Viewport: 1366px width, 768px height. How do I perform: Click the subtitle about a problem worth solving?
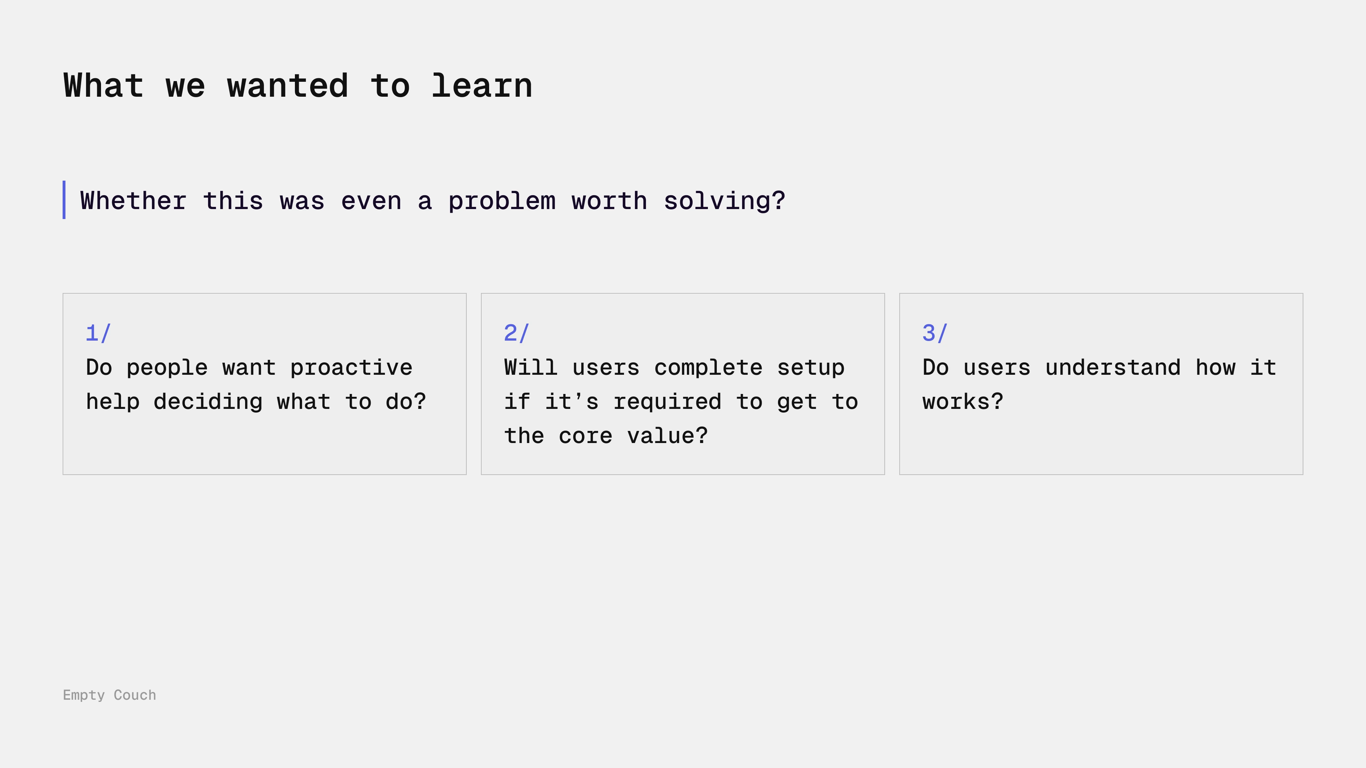(x=432, y=201)
